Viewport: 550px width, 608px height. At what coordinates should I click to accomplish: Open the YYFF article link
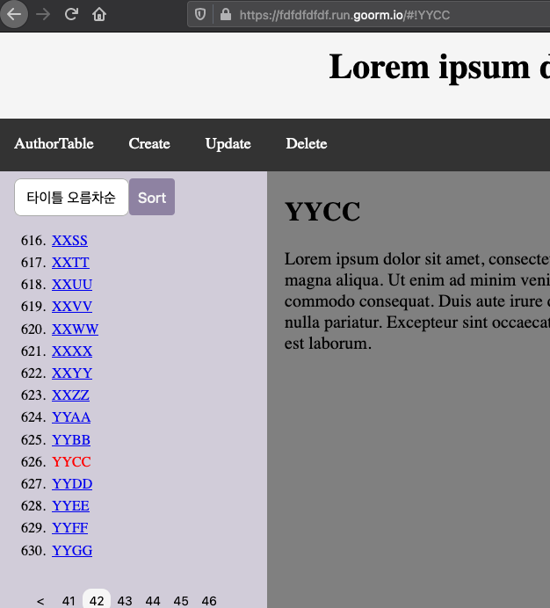tap(69, 528)
